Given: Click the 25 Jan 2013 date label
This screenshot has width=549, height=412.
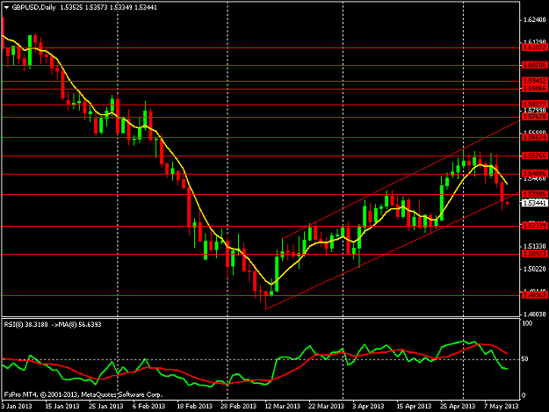Looking at the screenshot, I should click(x=105, y=406).
